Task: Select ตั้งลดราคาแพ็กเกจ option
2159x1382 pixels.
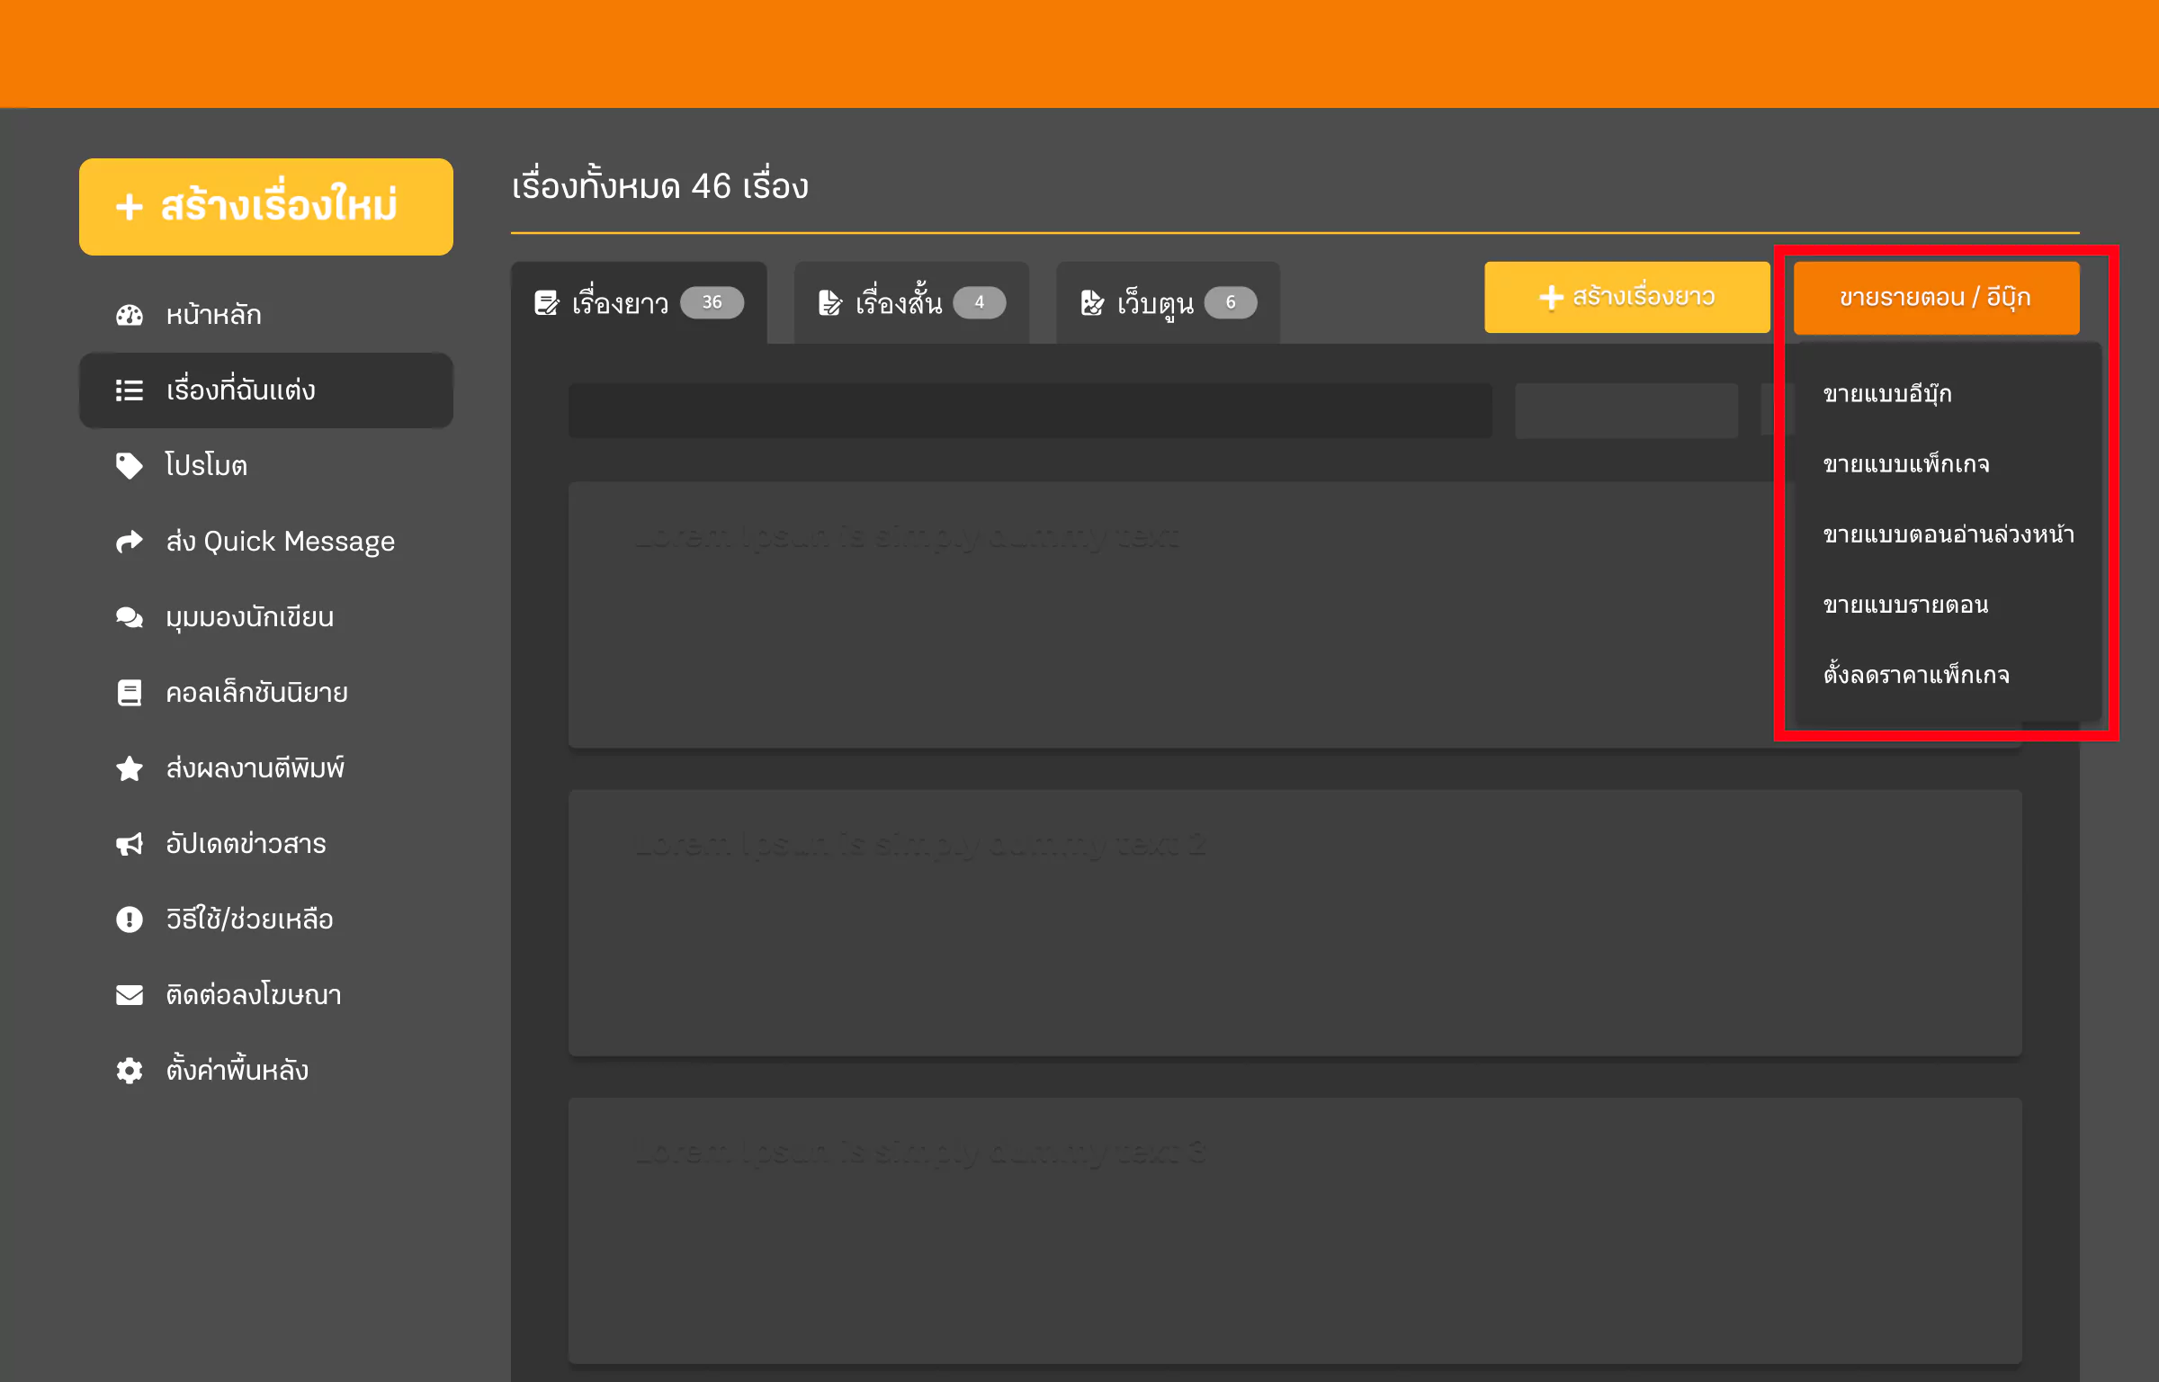Action: (x=1911, y=674)
